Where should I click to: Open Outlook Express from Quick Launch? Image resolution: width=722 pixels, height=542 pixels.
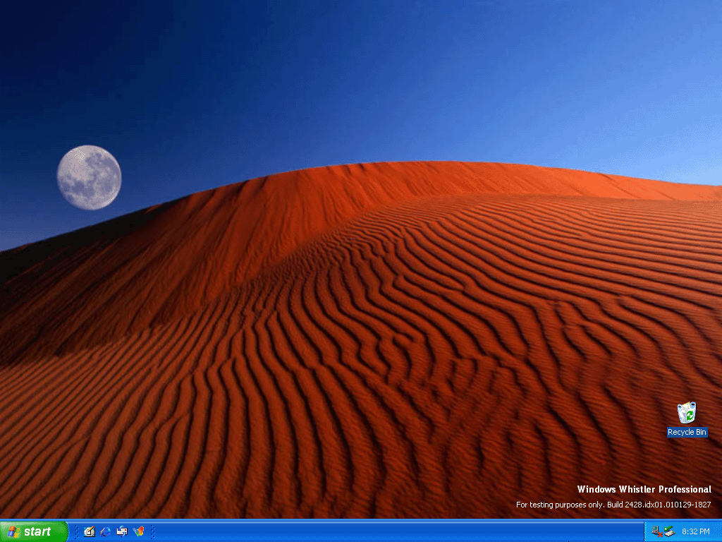click(122, 531)
